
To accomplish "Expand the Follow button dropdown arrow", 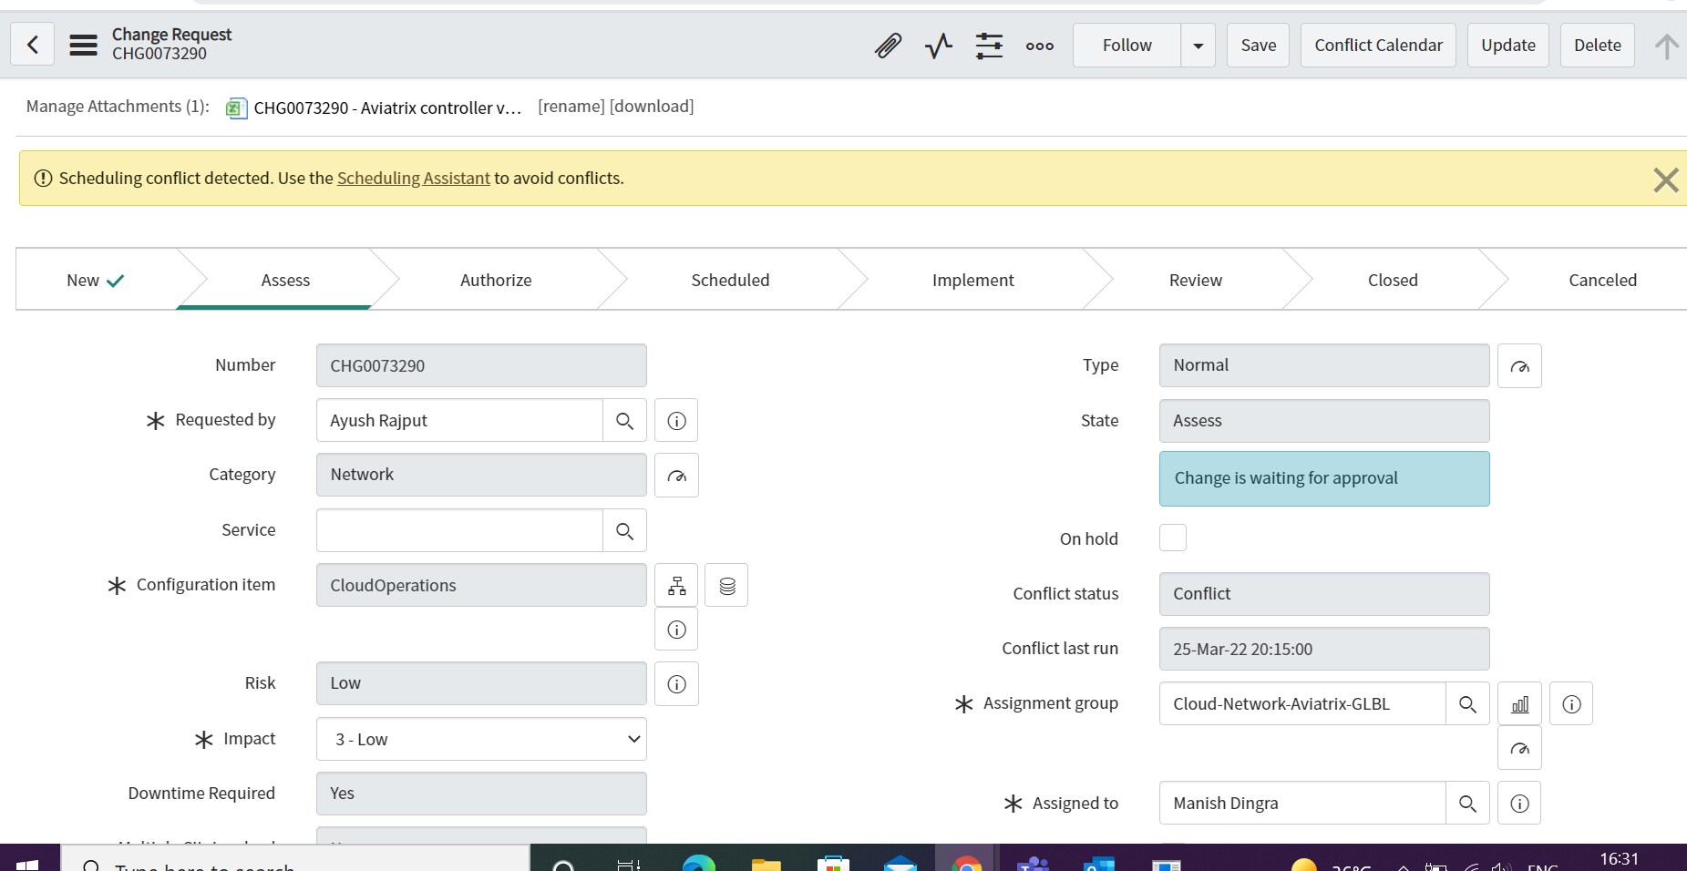I will tap(1198, 46).
